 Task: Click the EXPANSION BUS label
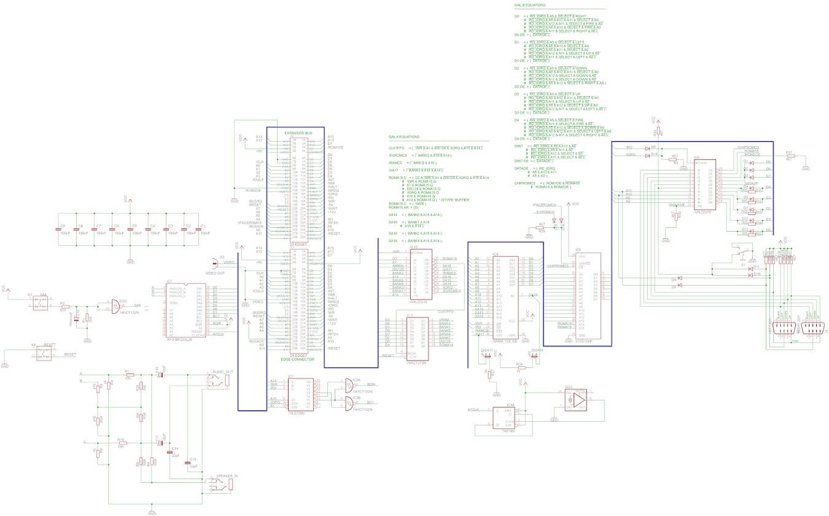click(298, 133)
